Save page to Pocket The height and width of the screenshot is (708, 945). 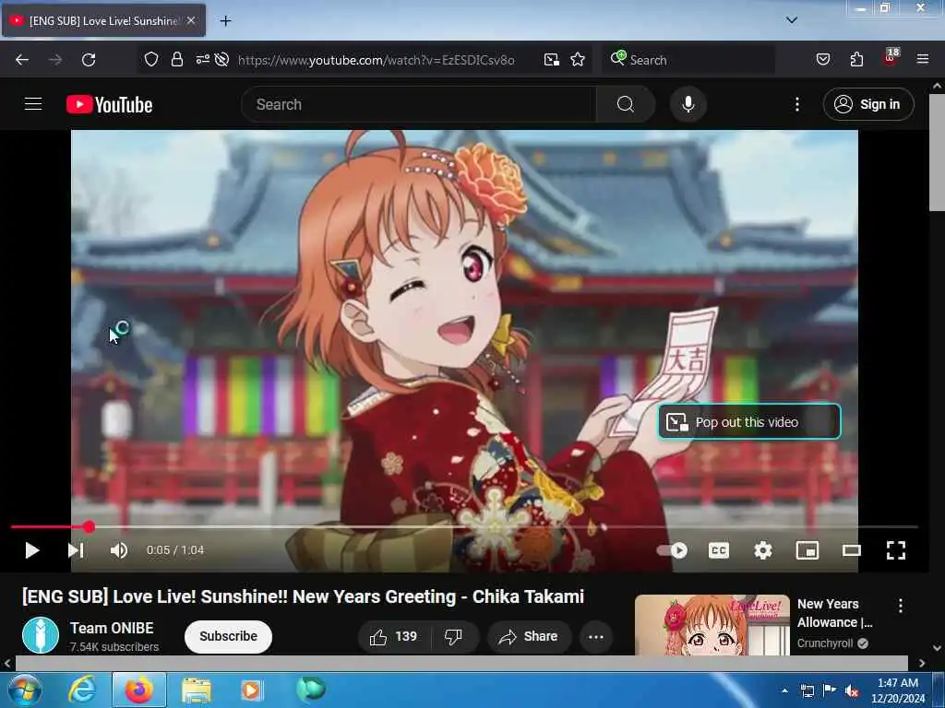[823, 59]
